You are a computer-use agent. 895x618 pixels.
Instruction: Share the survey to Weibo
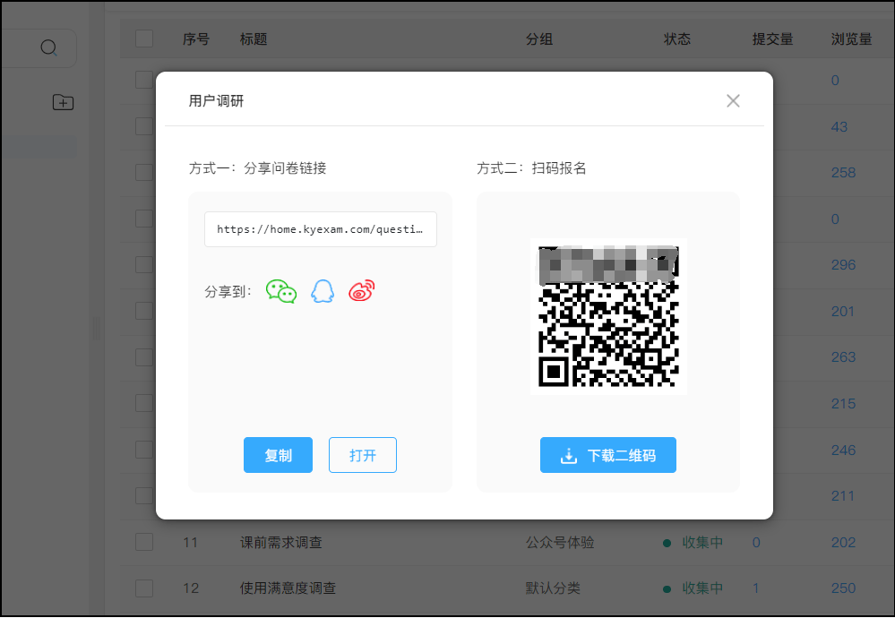[362, 290]
